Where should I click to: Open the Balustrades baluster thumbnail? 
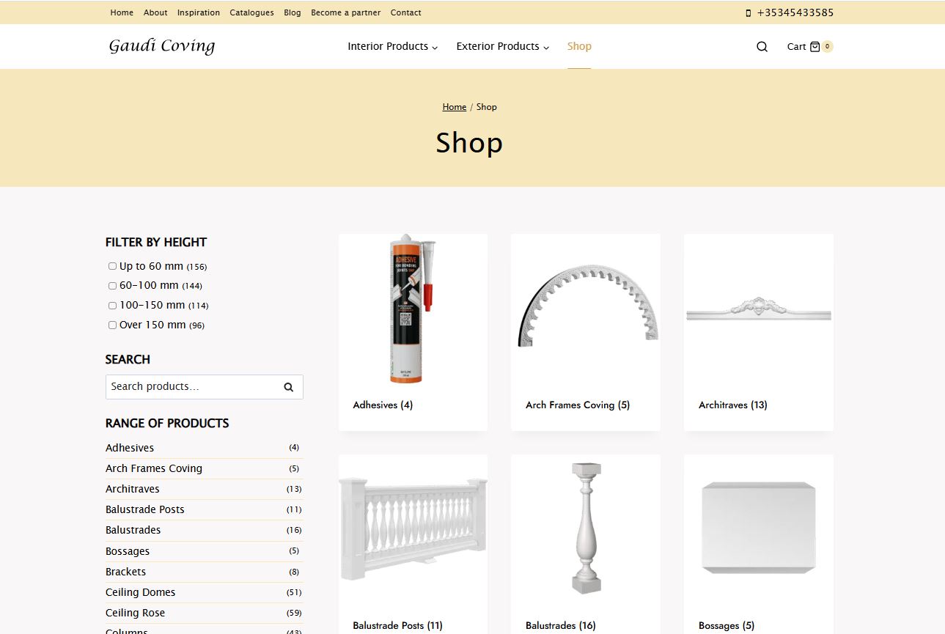(x=586, y=529)
